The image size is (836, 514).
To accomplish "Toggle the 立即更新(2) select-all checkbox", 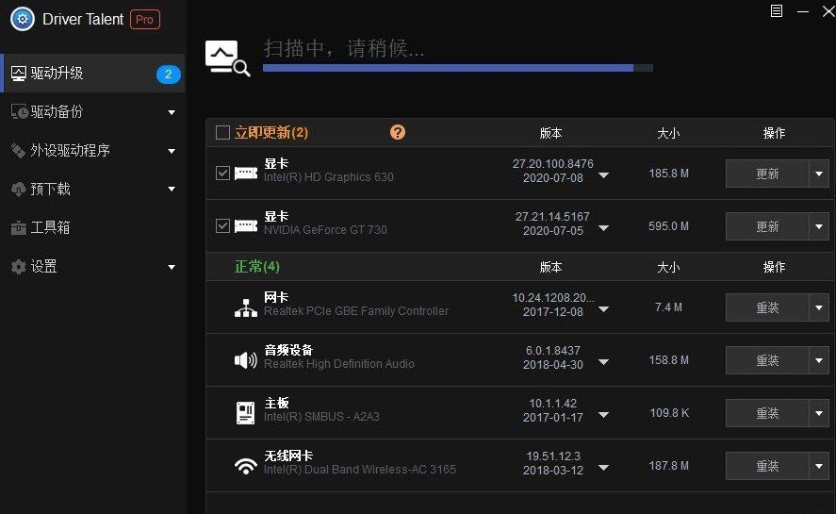I will point(222,132).
